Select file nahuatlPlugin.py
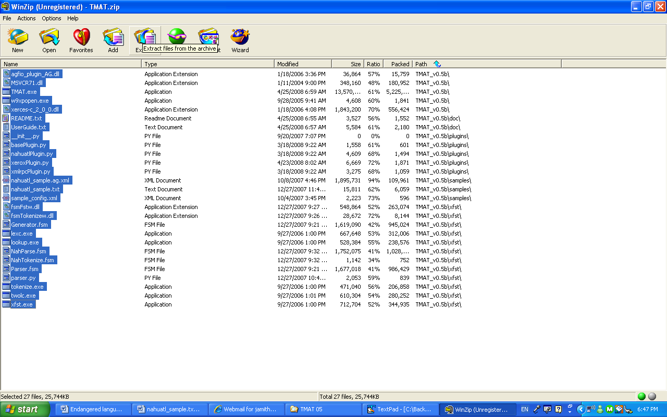This screenshot has height=417, width=667. 32,154
